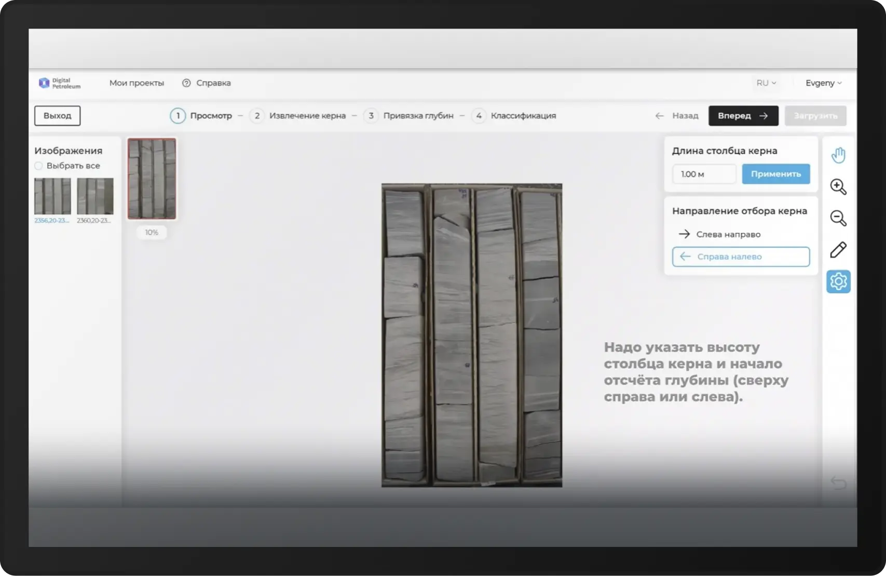Select Справа налево direction option
The height and width of the screenshot is (576, 886).
coord(740,257)
